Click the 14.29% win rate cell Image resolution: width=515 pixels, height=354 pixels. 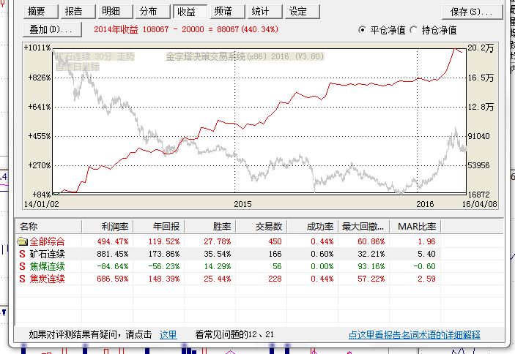tap(217, 266)
